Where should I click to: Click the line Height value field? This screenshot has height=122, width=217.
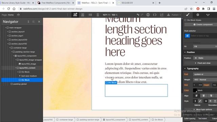coord(214,85)
